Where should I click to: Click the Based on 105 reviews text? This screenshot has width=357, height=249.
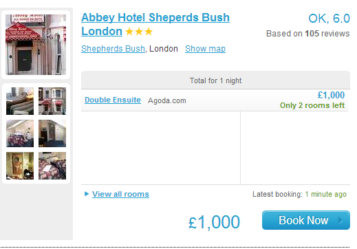[307, 34]
